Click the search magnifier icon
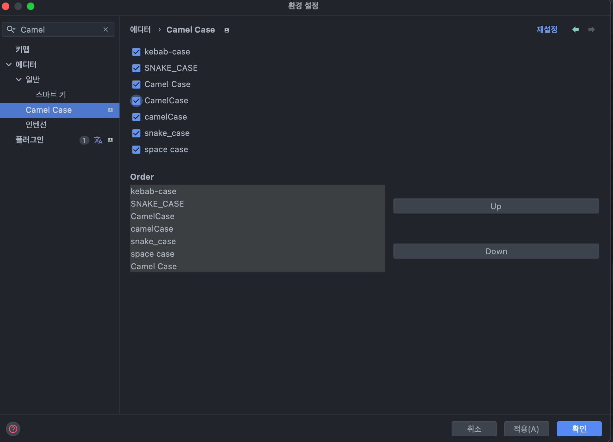Screen dimensions: 613x442 tap(11, 29)
